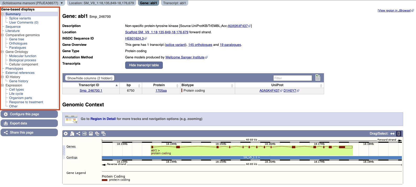This screenshot has height=187, width=416.
Task: Hide the transcript table
Action: [x=144, y=65]
